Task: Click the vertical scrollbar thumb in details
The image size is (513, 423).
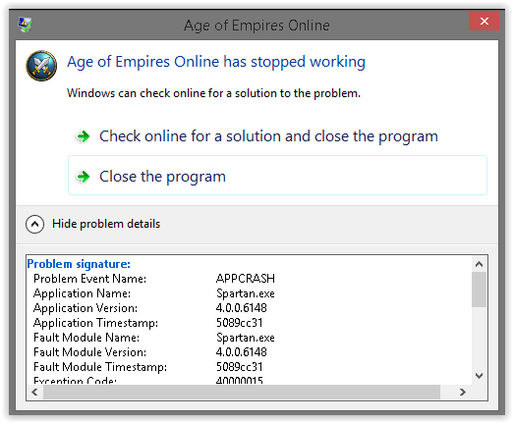Action: (x=479, y=290)
